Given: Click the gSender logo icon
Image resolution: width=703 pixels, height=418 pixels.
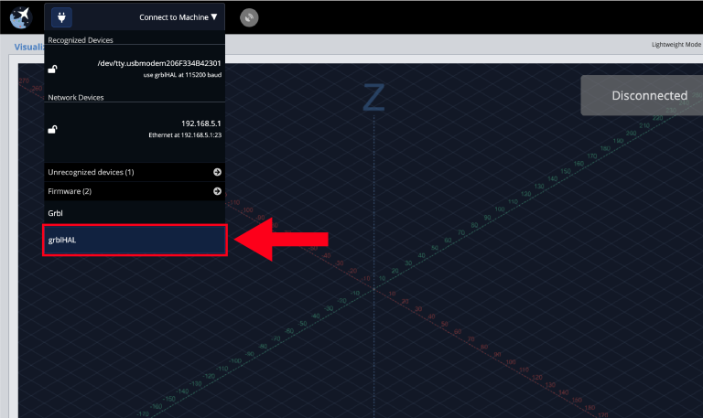Looking at the screenshot, I should coord(21,18).
